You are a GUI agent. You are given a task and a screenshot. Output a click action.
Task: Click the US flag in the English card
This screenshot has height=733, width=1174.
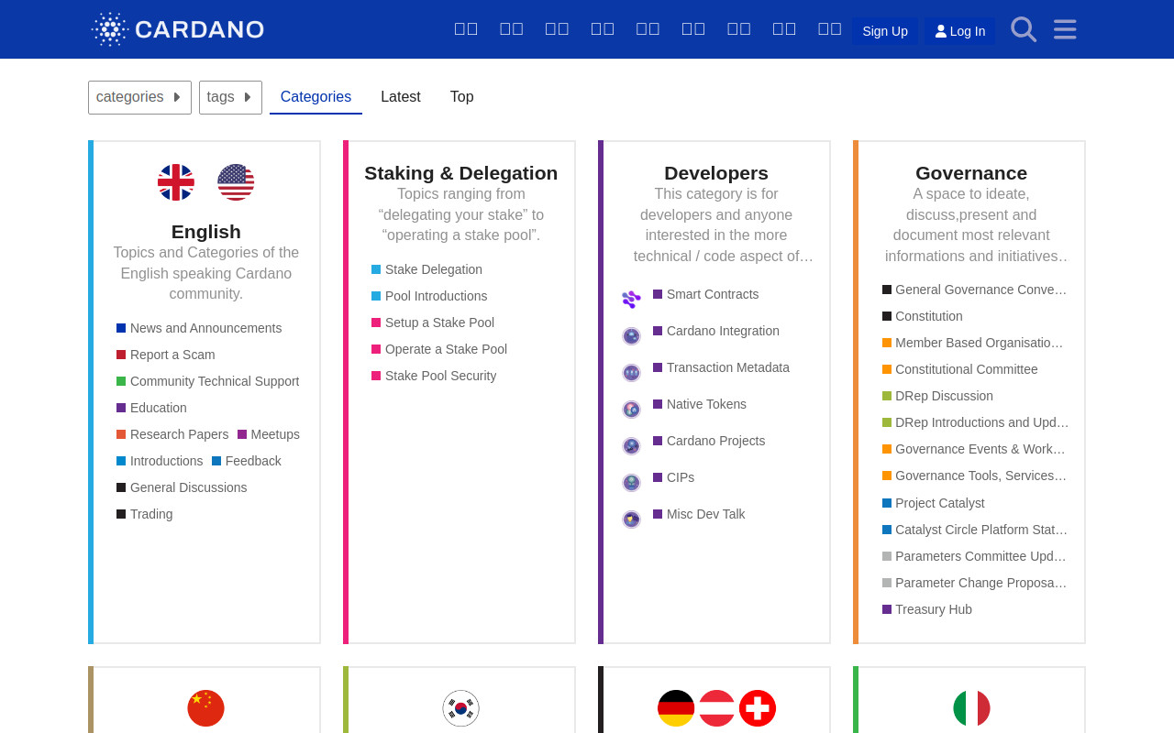tap(236, 182)
